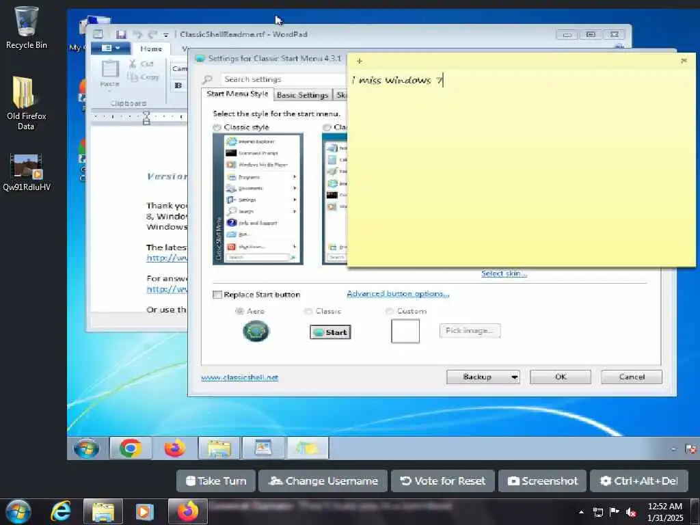Select the Classic style radio button
This screenshot has height=525, width=700.
tap(217, 128)
